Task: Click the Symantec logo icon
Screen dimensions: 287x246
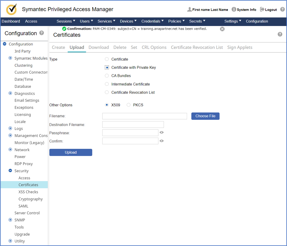Action: 11,9
